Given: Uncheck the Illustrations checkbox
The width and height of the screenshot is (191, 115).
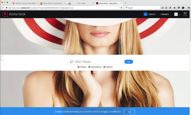Looking at the screenshot, I should pos(89,67).
